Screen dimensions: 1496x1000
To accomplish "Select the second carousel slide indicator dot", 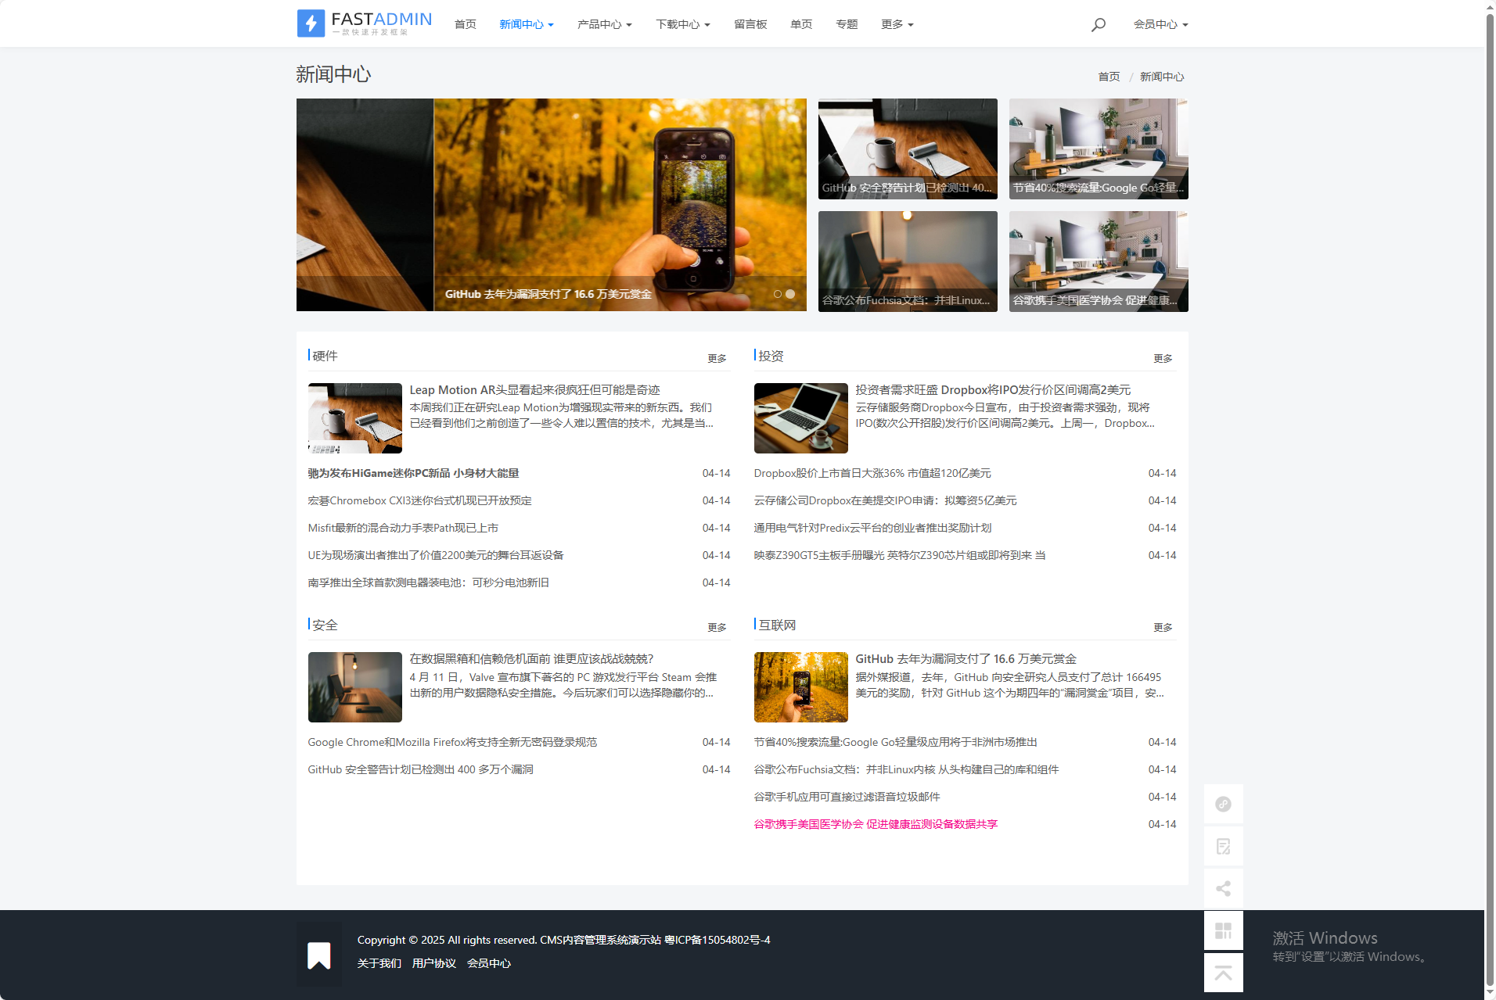I will (790, 294).
